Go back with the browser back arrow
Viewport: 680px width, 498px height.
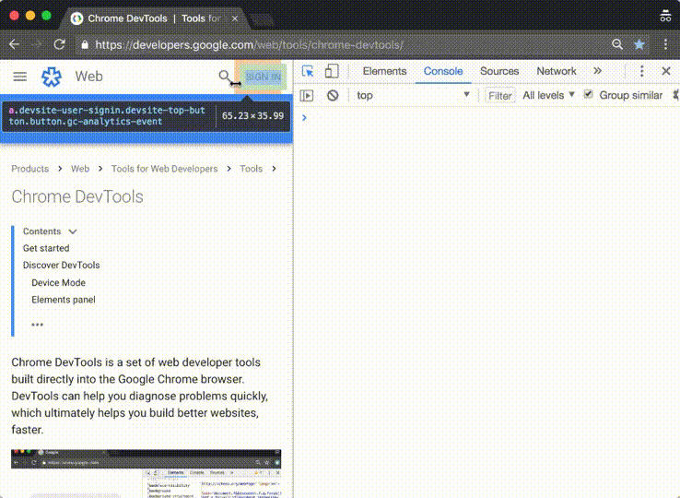(x=15, y=44)
